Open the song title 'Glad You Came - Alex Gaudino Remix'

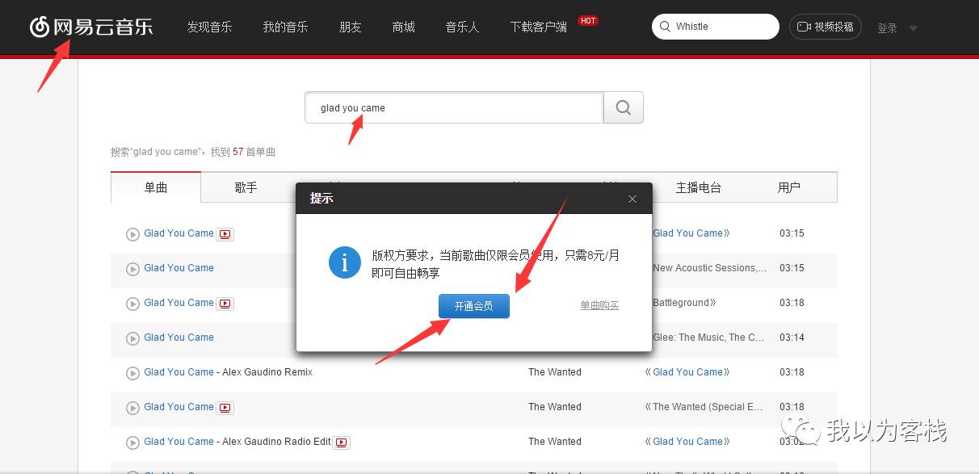(229, 372)
